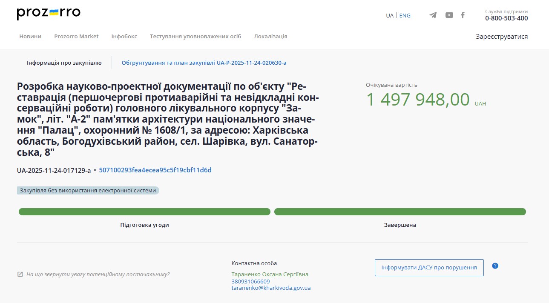Click Тестування уповноважених осіб in navigation
Screen dimensions: 549x303
(195, 36)
